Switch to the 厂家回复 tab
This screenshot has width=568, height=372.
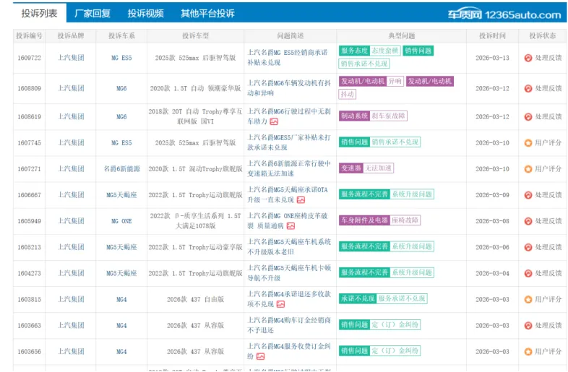pyautogui.click(x=92, y=14)
